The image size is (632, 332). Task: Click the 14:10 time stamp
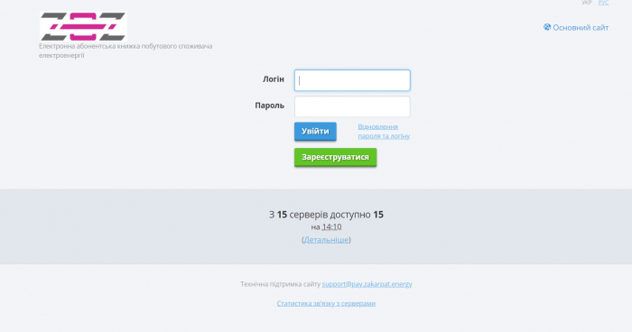331,226
